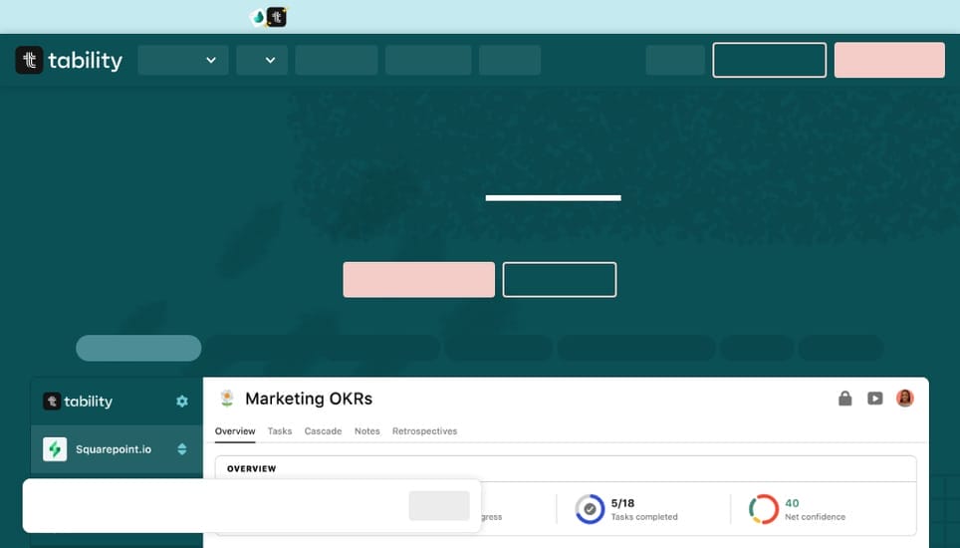Viewport: 960px width, 548px height.
Task: Click the presentation play icon
Action: [874, 399]
